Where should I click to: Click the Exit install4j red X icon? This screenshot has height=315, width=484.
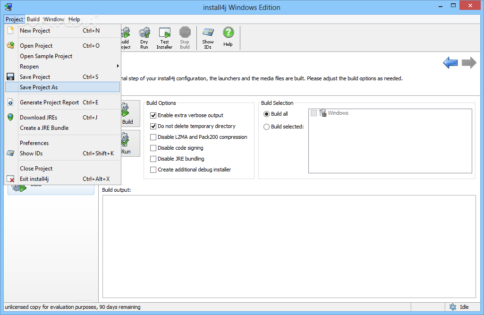[10, 179]
